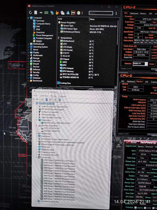Click the Back arrow in Device Manager toolbar
157x210 pixels.
pyautogui.click(x=34, y=99)
